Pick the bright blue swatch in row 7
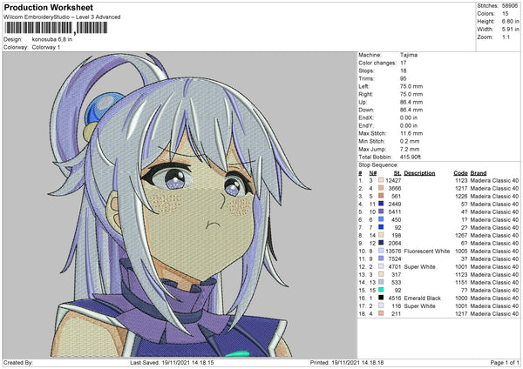Image resolution: width=523 pixels, height=369 pixels. (x=381, y=227)
